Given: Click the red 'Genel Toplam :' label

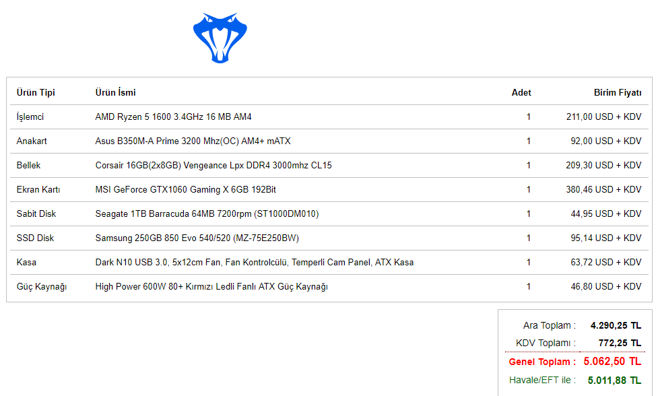Looking at the screenshot, I should pyautogui.click(x=542, y=362).
